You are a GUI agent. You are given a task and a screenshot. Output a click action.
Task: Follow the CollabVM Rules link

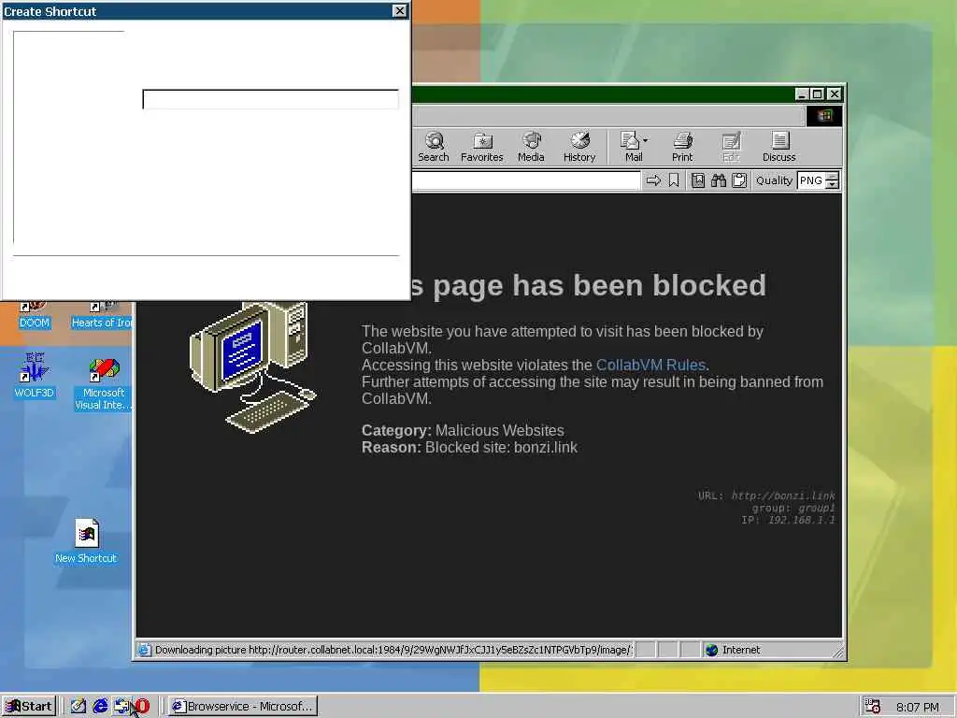[x=650, y=366]
